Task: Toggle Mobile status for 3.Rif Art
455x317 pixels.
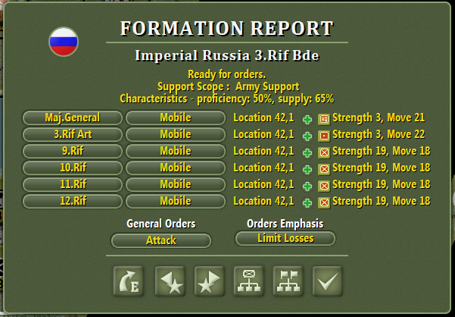Action: 176,134
